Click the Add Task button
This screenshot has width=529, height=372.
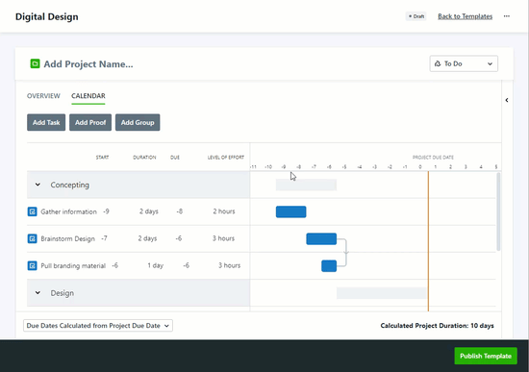(46, 122)
